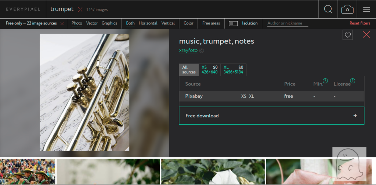Open search by image camera icon

click(x=347, y=10)
